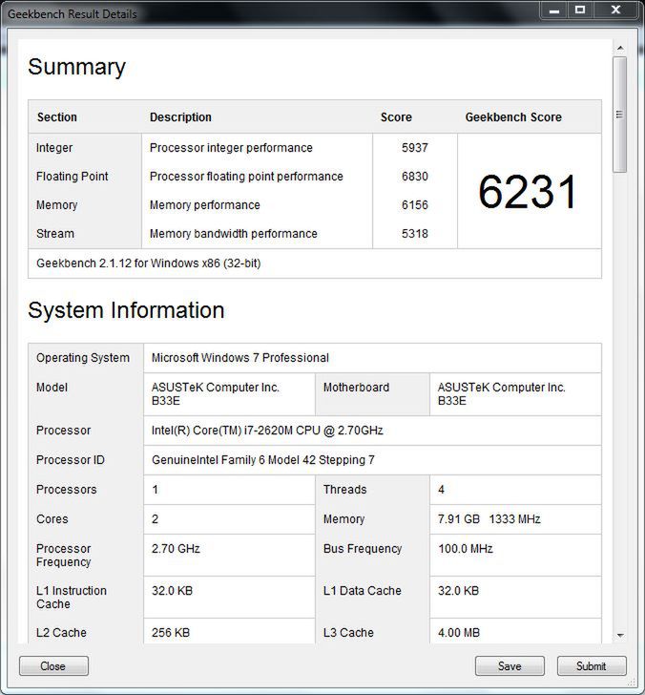Click the L1 Data Cache 32.0 KB value
Screen dimensions: 645x695
pos(459,591)
